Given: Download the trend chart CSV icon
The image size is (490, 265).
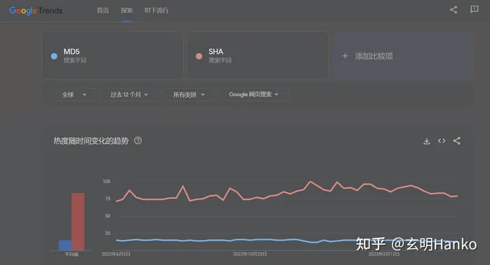Looking at the screenshot, I should click(427, 141).
